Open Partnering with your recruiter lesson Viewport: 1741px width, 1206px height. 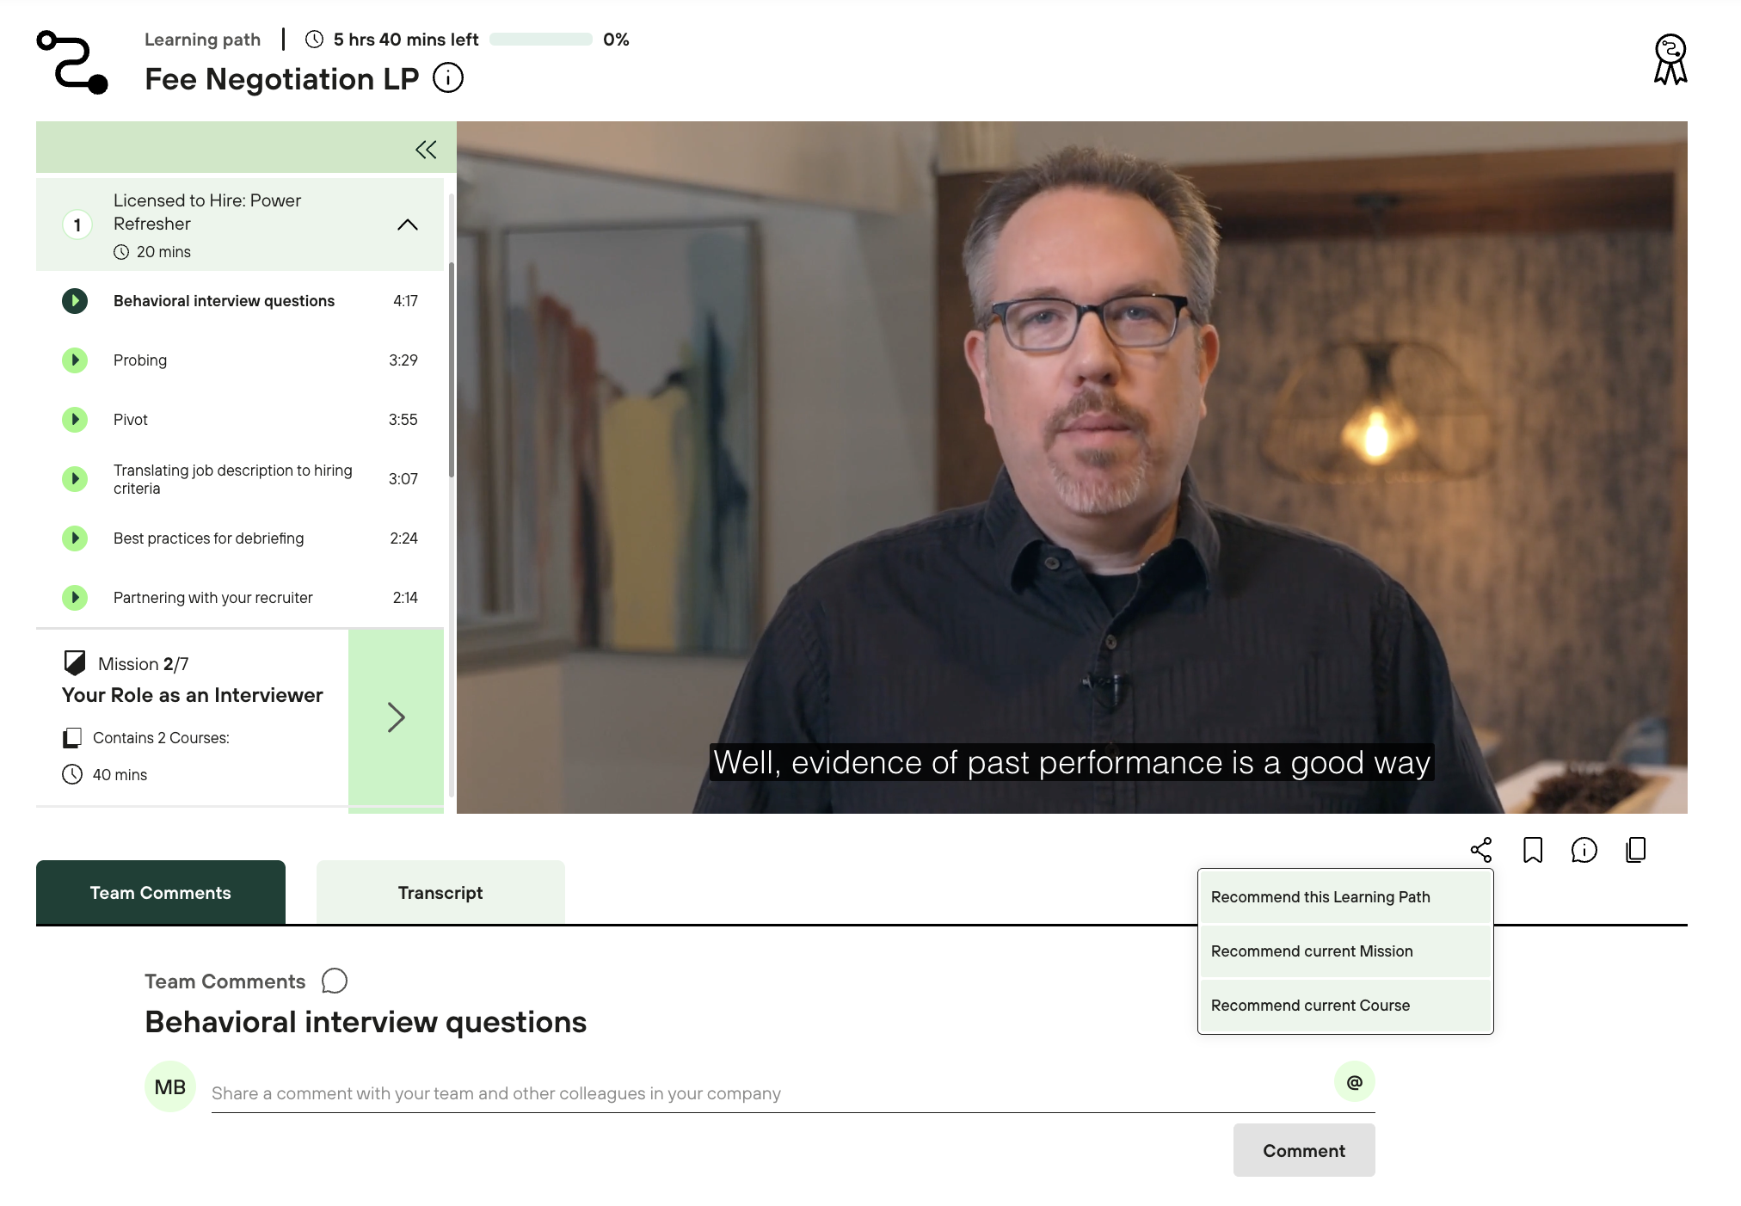(212, 598)
